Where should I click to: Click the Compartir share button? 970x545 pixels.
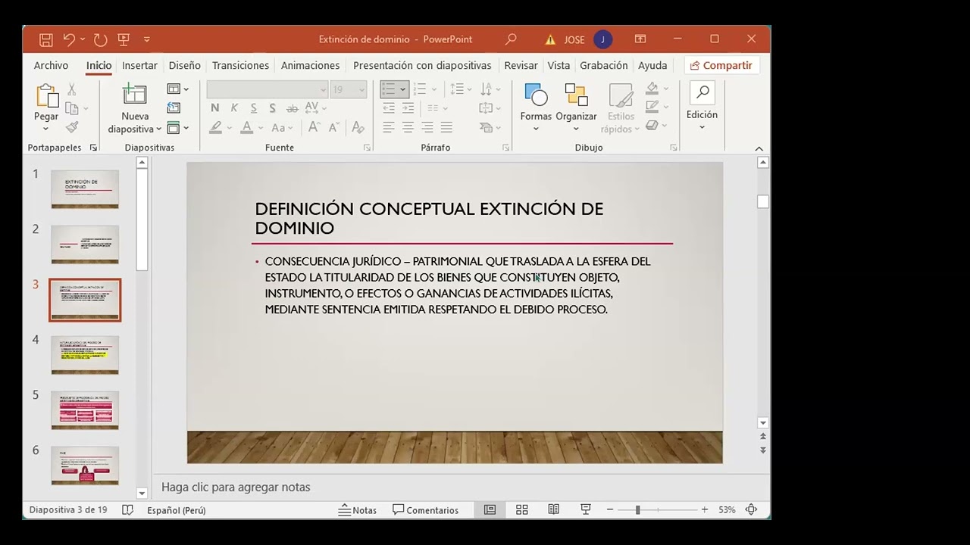pyautogui.click(x=721, y=65)
